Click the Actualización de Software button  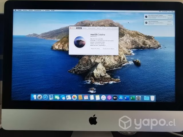(109, 49)
